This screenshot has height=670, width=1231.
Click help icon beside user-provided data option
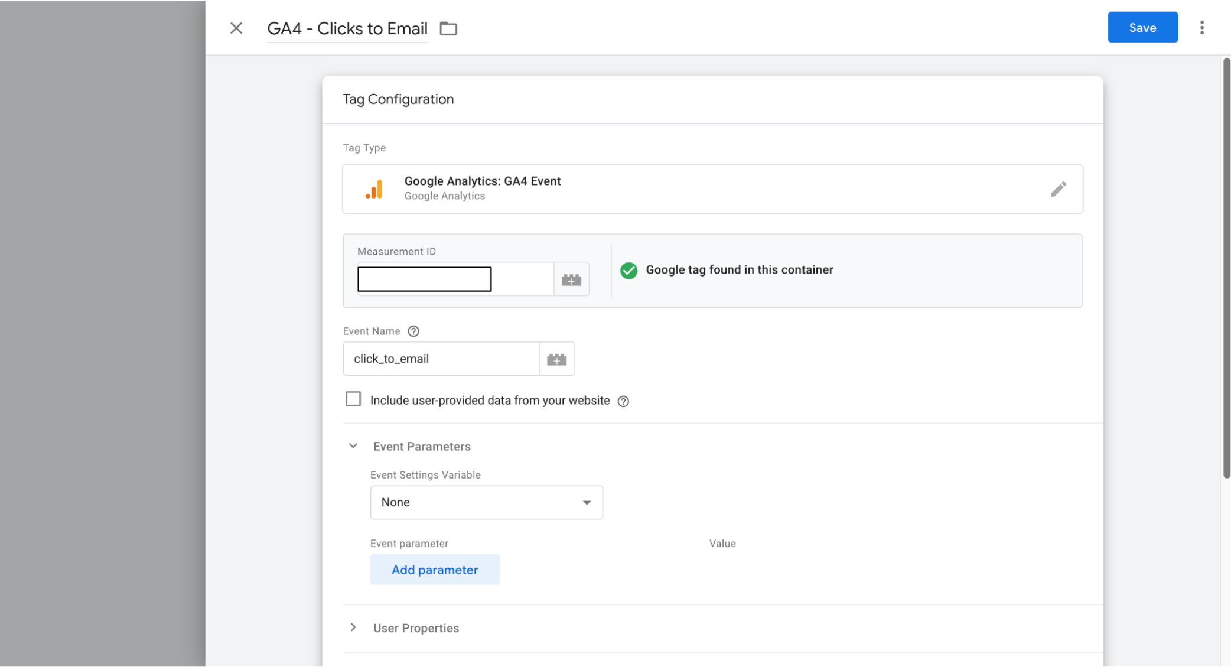[623, 401]
